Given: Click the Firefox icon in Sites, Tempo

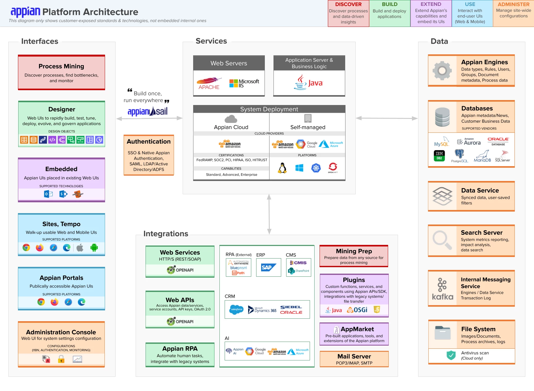Looking at the screenshot, I should tap(40, 247).
